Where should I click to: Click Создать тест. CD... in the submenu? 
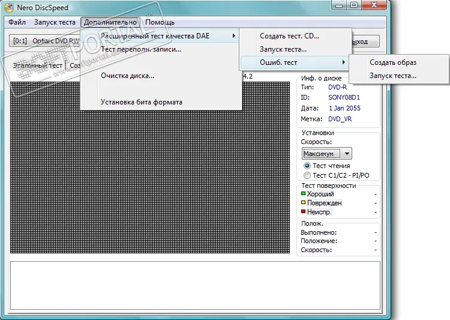(x=289, y=36)
